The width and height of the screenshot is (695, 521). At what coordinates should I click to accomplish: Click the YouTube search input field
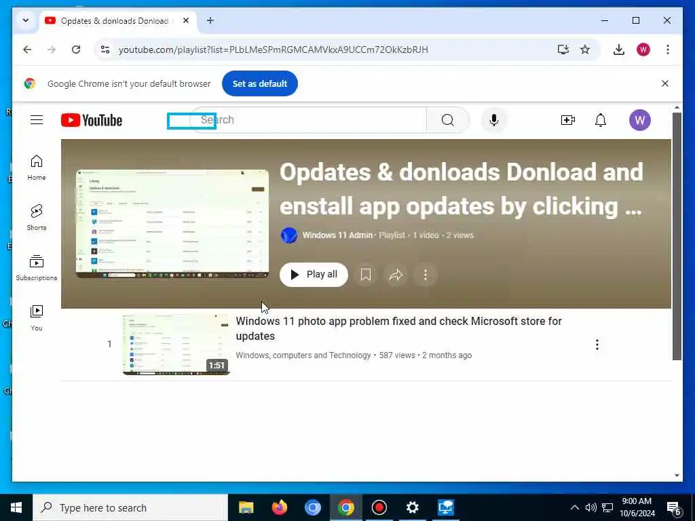tap(308, 120)
